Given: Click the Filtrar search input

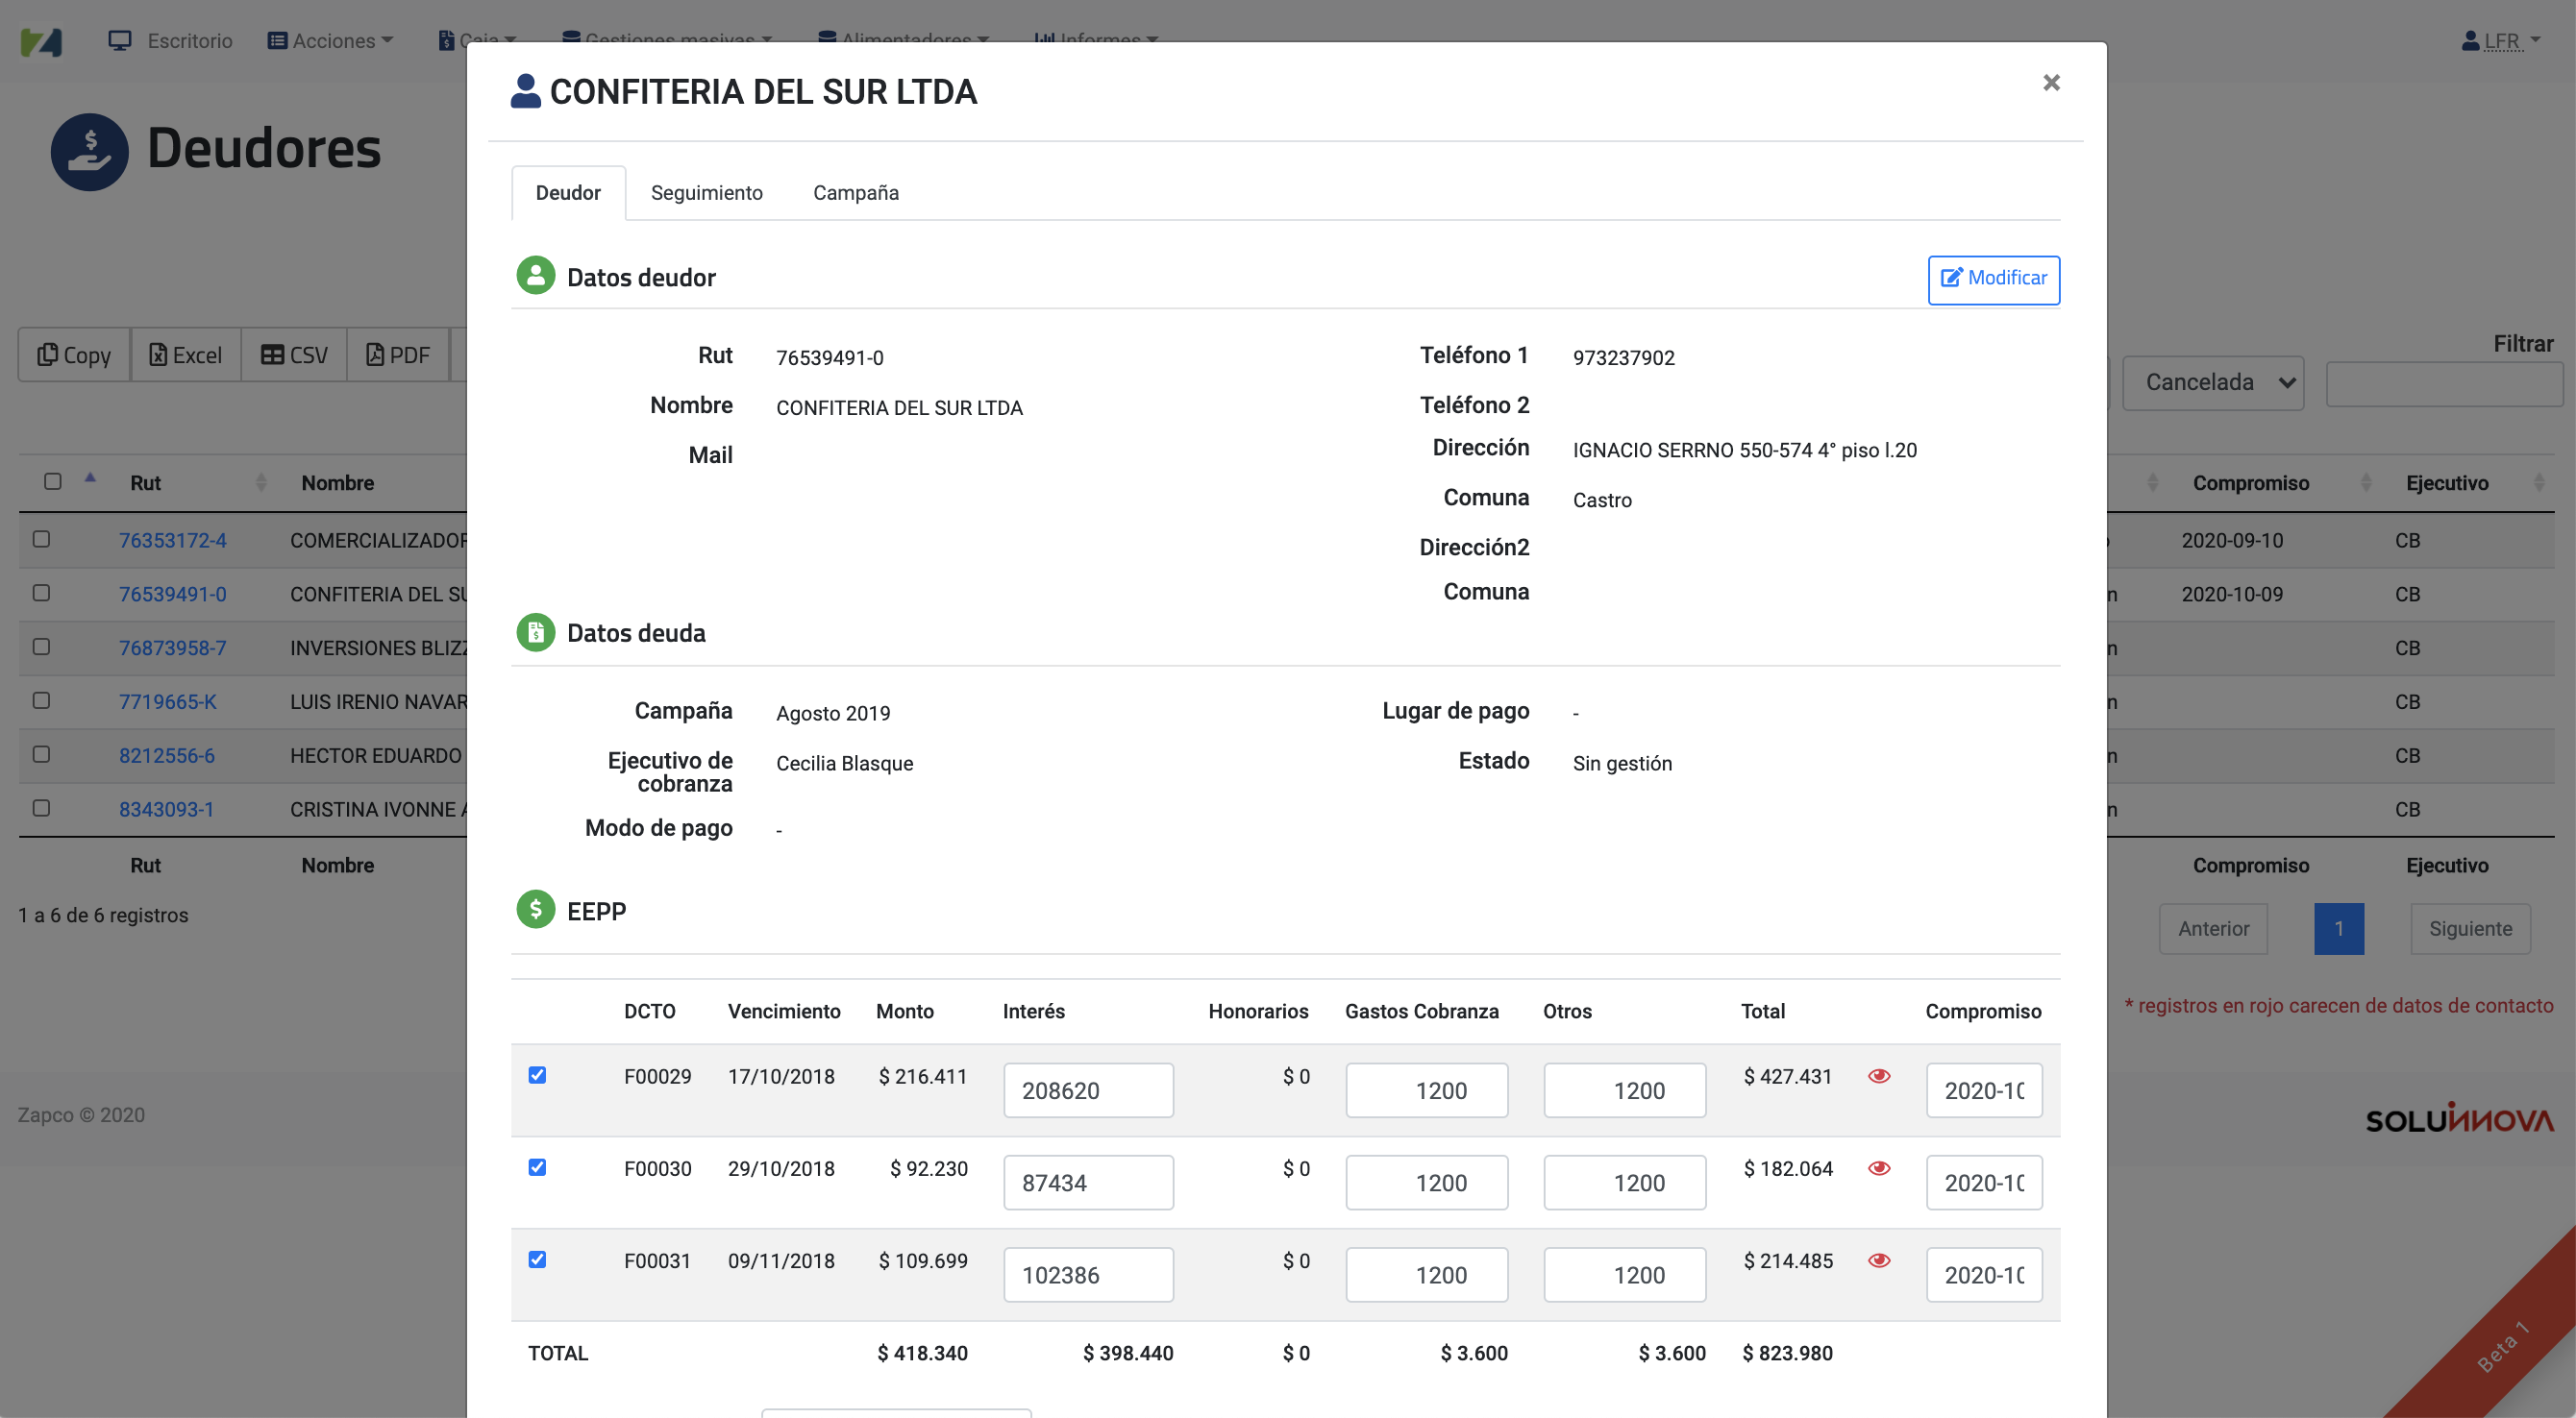Looking at the screenshot, I should pos(2444,383).
